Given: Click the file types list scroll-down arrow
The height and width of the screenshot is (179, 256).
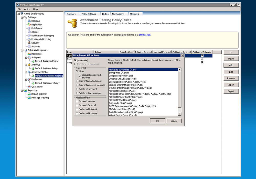Looking at the screenshot, I should (x=180, y=114).
